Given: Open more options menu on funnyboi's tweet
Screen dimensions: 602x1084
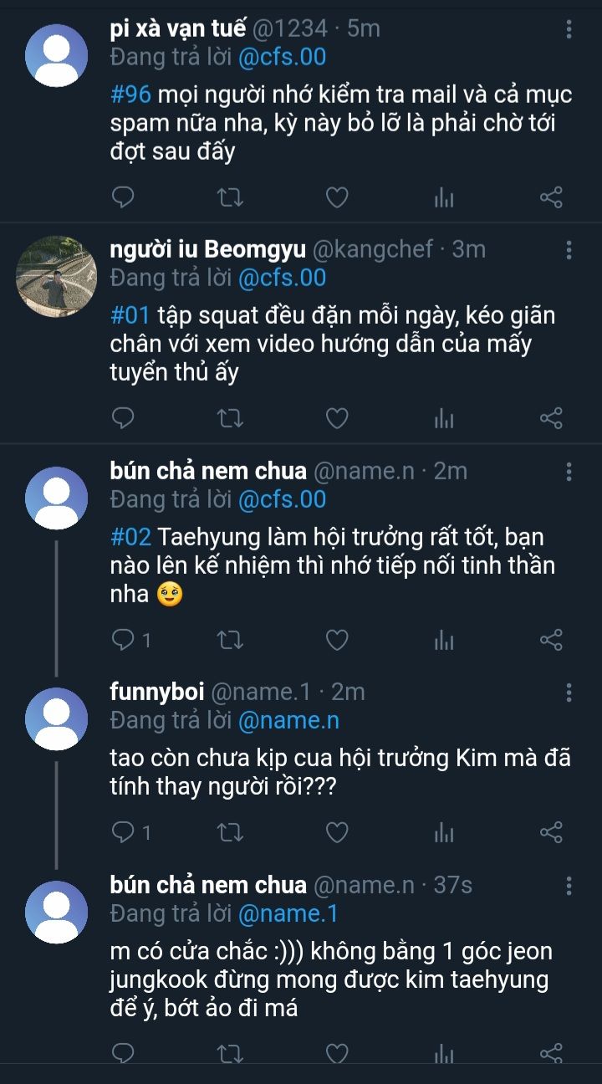Looking at the screenshot, I should point(569,693).
